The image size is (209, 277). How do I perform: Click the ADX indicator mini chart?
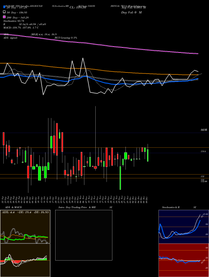[25, 227]
